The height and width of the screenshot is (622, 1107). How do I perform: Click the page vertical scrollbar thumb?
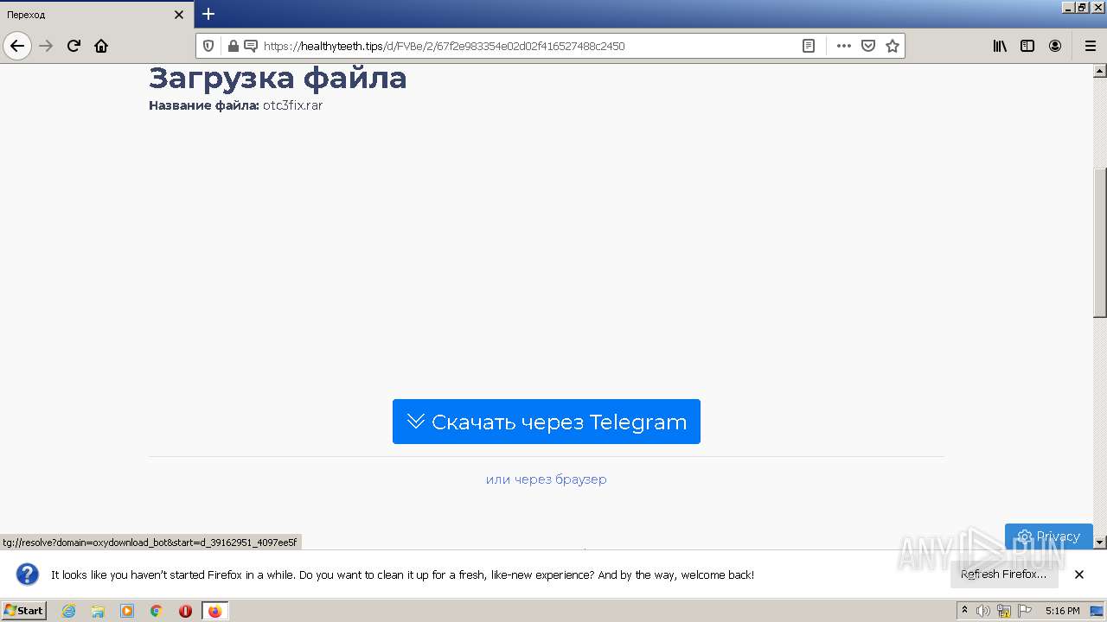click(1100, 242)
